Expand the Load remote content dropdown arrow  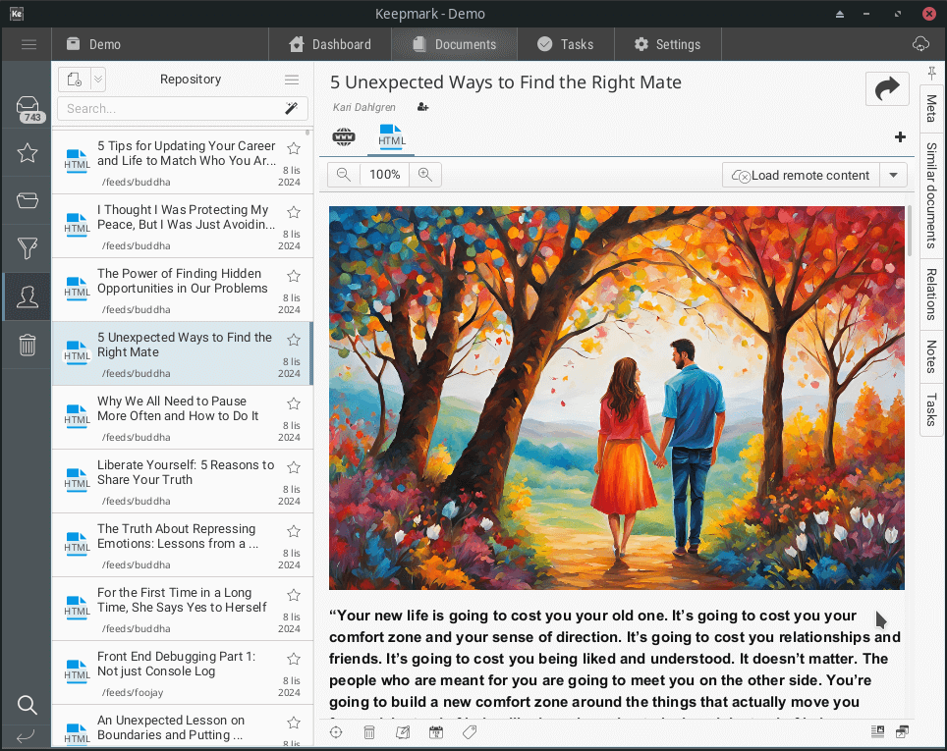click(x=893, y=176)
